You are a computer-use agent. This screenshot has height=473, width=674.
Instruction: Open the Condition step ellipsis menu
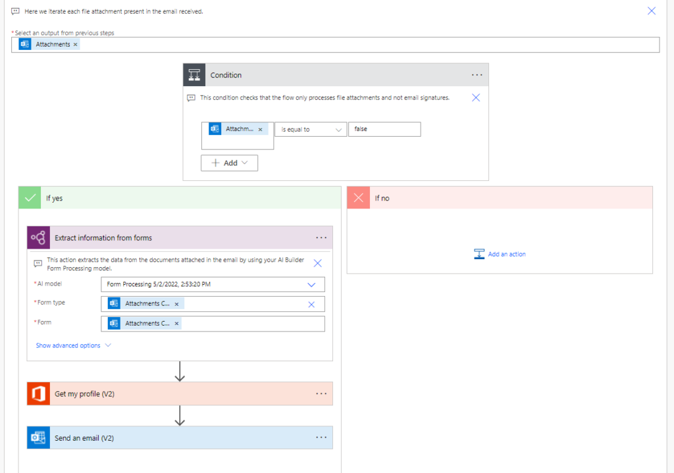point(477,75)
